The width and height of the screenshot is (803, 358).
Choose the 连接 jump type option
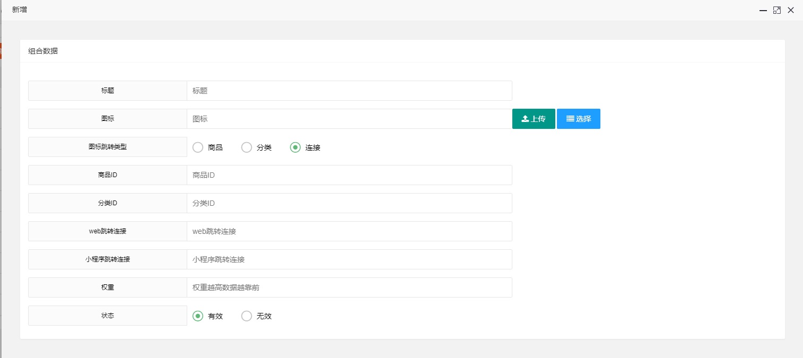[x=295, y=147]
